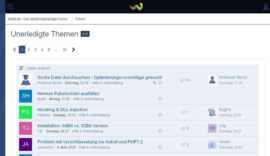The image size is (270, 156).
Task: Click the Forum breadcrumb link
Action: point(80,19)
